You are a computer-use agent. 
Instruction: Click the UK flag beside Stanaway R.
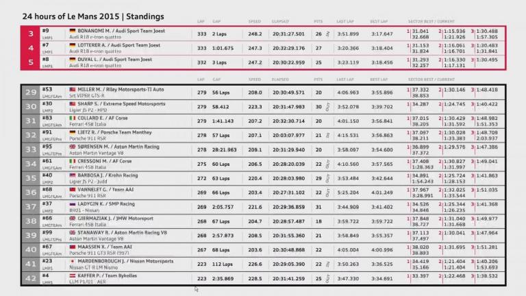73,232
